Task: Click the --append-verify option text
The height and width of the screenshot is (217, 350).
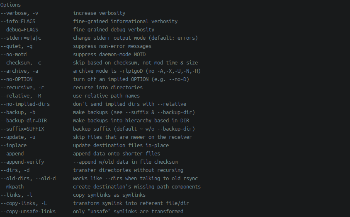Action: point(22,162)
